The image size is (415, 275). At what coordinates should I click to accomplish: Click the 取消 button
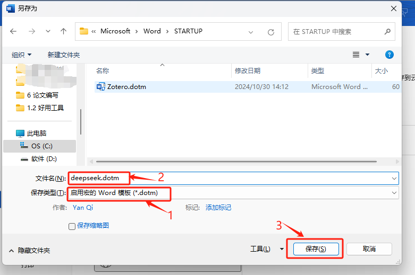369,249
